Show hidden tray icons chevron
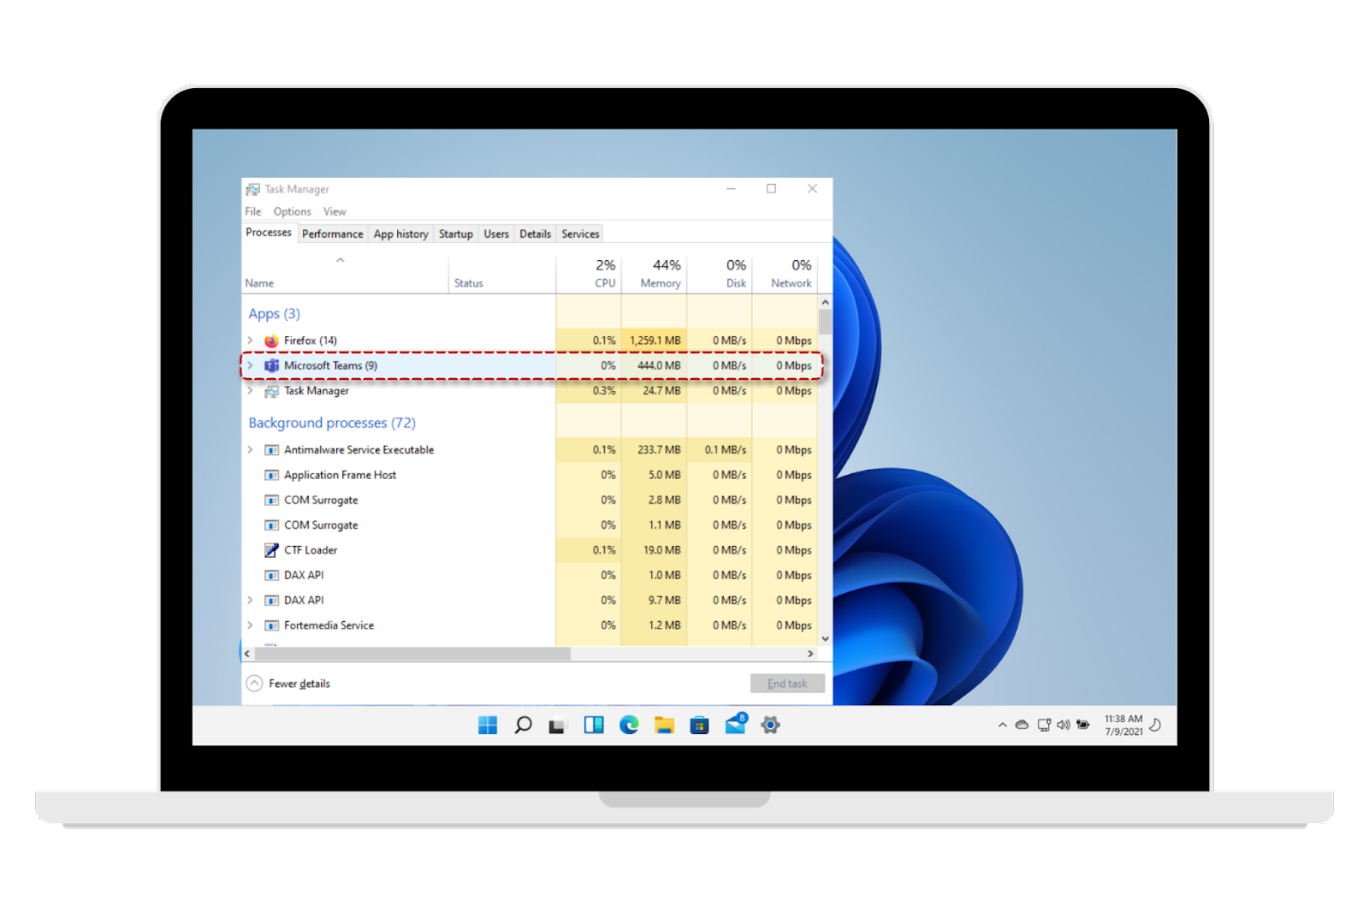Viewport: 1369px width, 912px height. coord(1002,725)
